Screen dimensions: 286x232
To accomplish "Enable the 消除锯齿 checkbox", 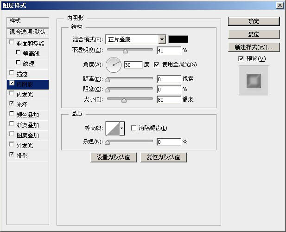I will [x=133, y=128].
